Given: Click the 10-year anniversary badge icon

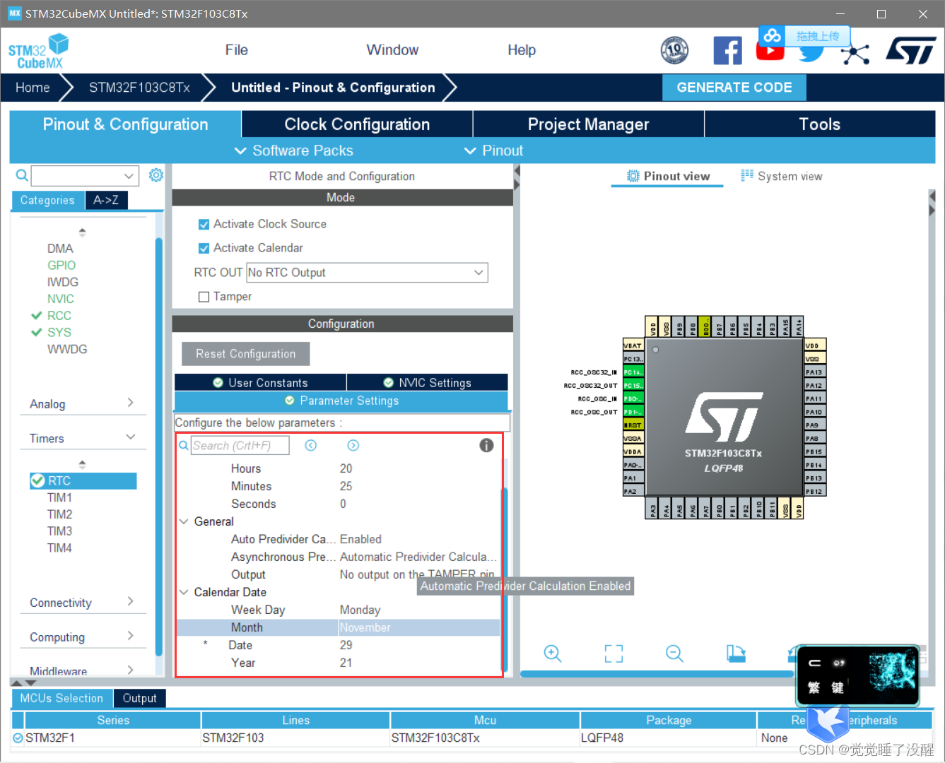Looking at the screenshot, I should pyautogui.click(x=674, y=50).
